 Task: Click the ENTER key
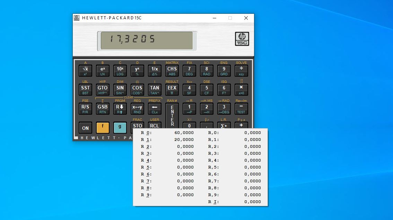click(x=172, y=116)
